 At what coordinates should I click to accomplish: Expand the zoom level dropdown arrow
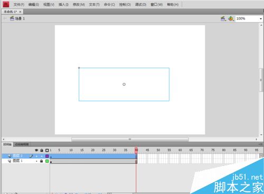(x=261, y=19)
